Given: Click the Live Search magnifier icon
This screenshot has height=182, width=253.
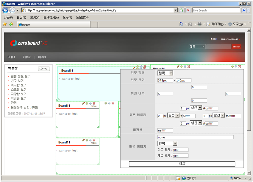Looking at the screenshot, I should click(x=244, y=10).
